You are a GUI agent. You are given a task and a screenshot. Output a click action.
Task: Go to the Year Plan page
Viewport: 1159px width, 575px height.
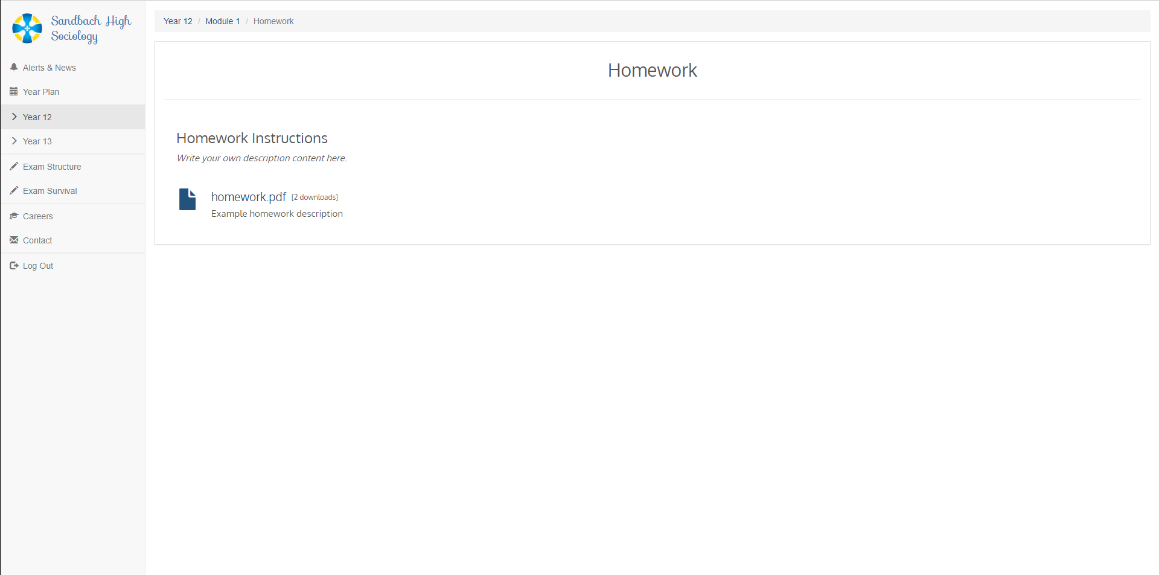41,92
